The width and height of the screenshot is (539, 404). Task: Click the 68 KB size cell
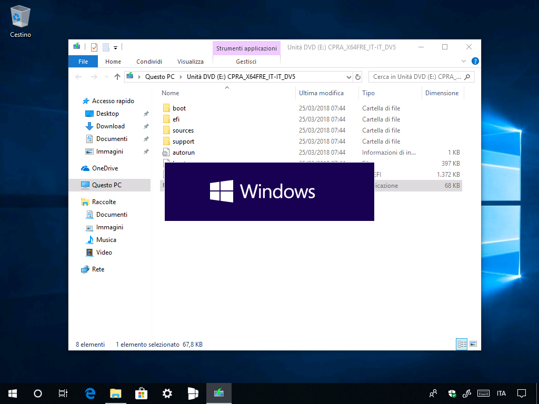(452, 186)
